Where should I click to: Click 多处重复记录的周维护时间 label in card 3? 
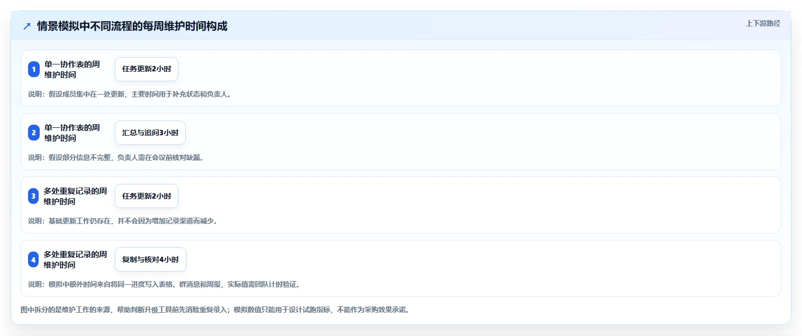tap(76, 196)
